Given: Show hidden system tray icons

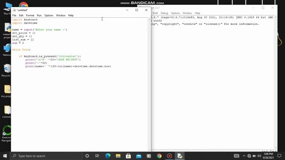Looking at the screenshot, I should coord(244,156).
